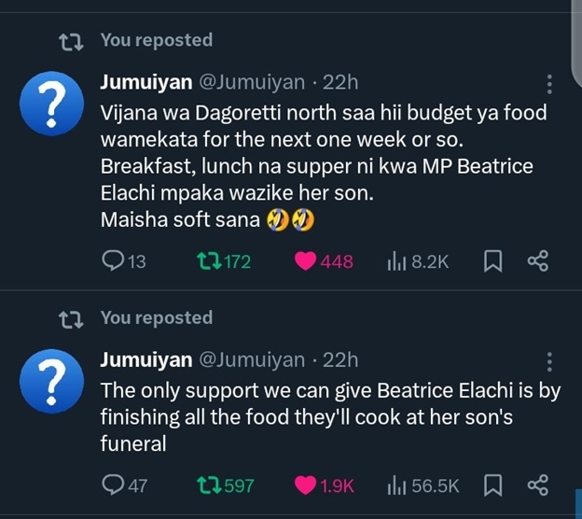Click the Jumuiyan name on first tweet
This screenshot has width=582, height=519.
click(x=146, y=82)
